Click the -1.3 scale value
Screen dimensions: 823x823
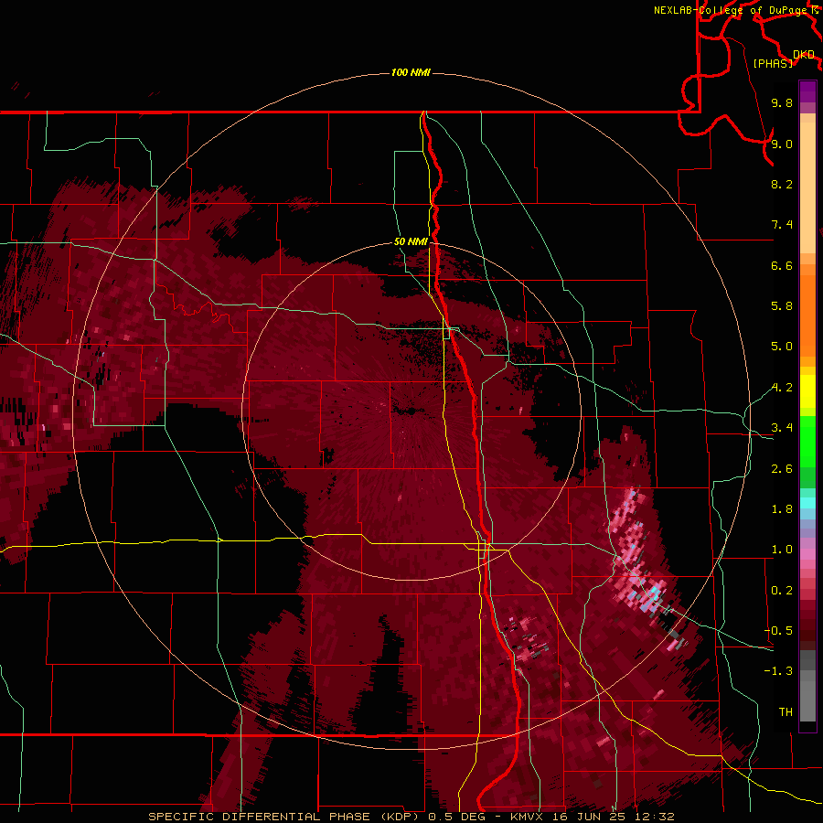778,671
